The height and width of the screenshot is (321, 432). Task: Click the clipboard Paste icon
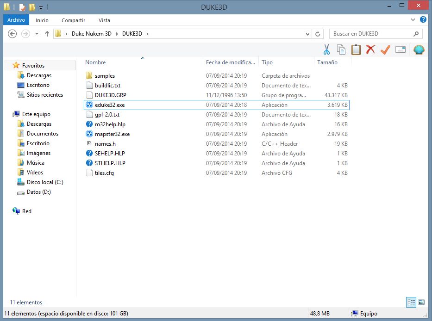[x=356, y=49]
